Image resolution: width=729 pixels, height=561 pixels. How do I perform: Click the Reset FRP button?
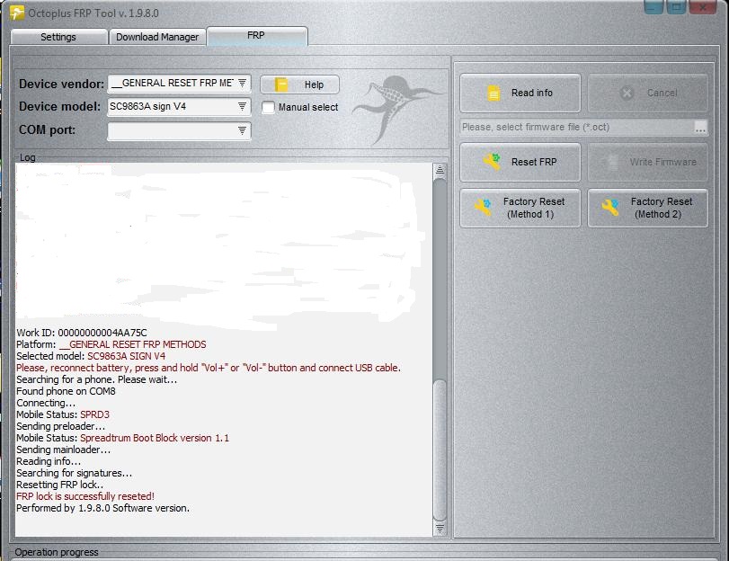point(520,162)
